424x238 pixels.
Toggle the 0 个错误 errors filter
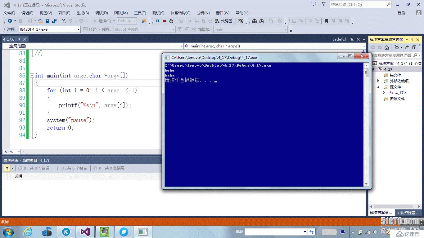[34, 168]
